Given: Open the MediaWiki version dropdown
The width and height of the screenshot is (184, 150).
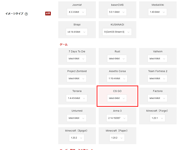Looking at the screenshot, I should tap(157, 12).
